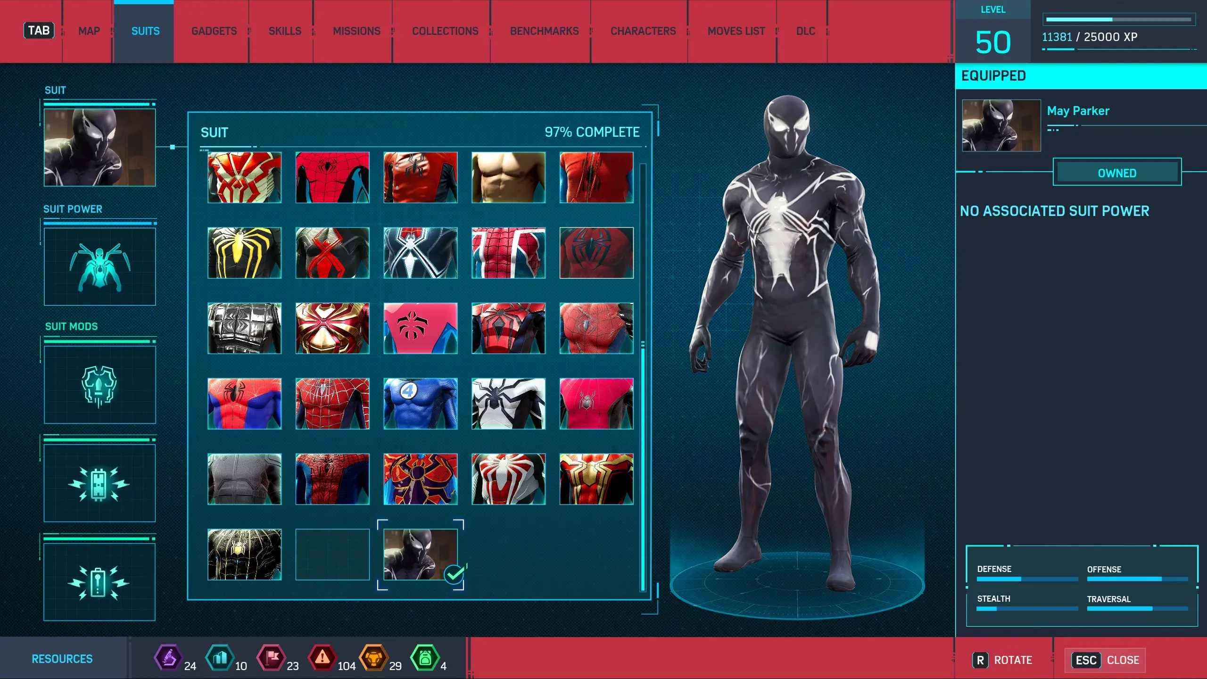The image size is (1207, 679).
Task: Open the second suit mod battery slot
Action: tap(99, 483)
